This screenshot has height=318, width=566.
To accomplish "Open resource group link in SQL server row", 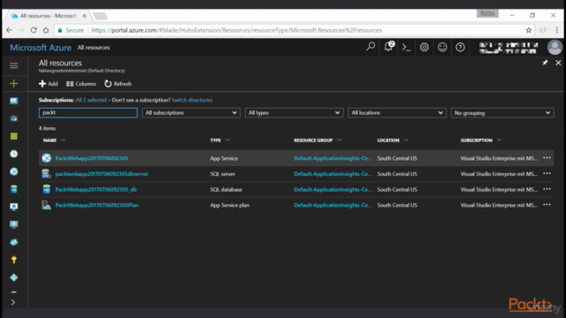I will tap(333, 174).
